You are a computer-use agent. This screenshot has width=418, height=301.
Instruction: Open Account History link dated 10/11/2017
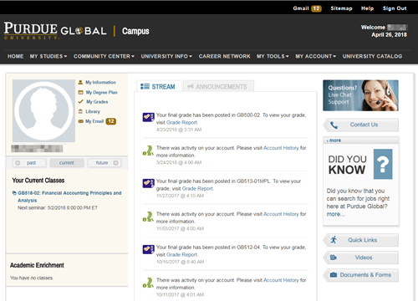pyautogui.click(x=281, y=280)
